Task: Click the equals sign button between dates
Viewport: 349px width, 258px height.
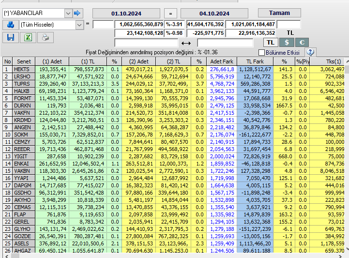Action: (170, 14)
